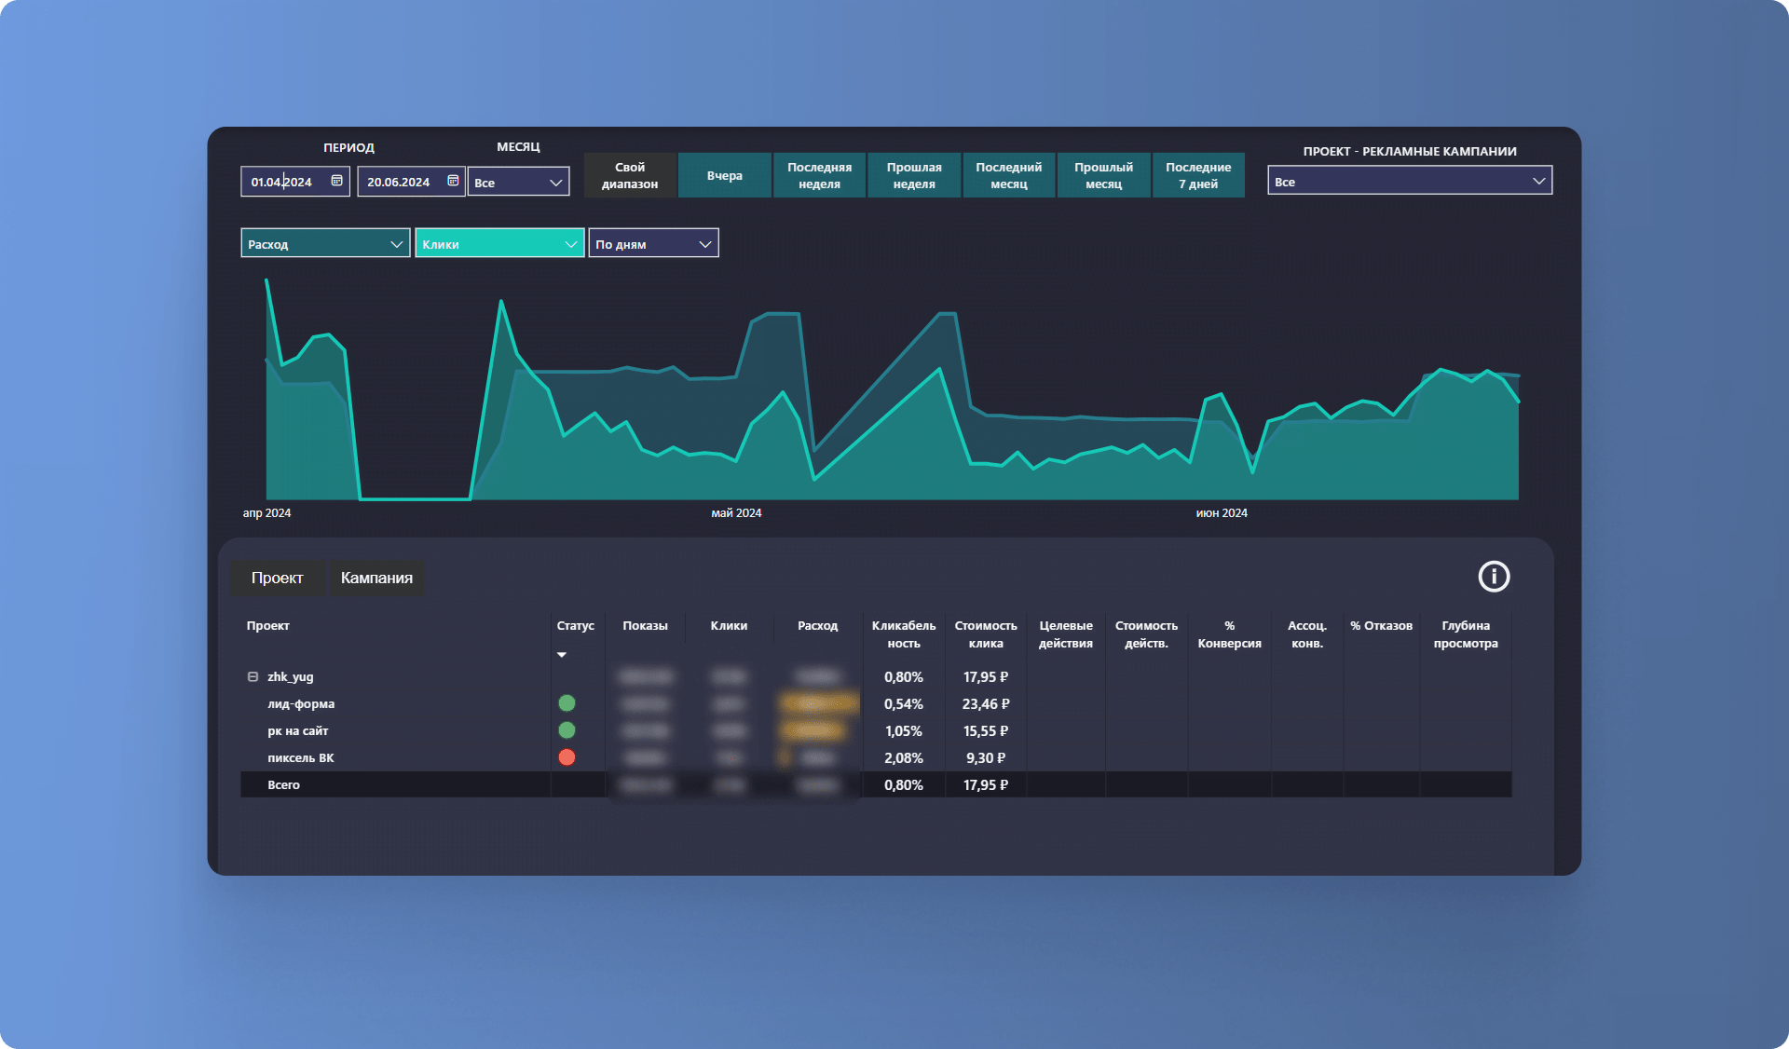This screenshot has width=1789, height=1049.
Task: Open the end date calendar picker icon
Action: pyautogui.click(x=453, y=181)
